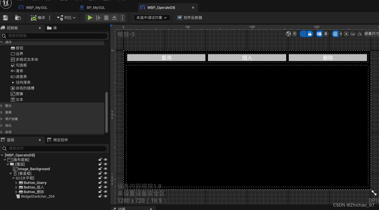Open the 未选中调试对象 debug object dropdown
This screenshot has width=379, height=210.
[152, 17]
